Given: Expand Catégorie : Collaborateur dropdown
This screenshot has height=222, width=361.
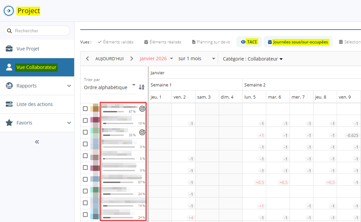Looking at the screenshot, I should [x=252, y=59].
